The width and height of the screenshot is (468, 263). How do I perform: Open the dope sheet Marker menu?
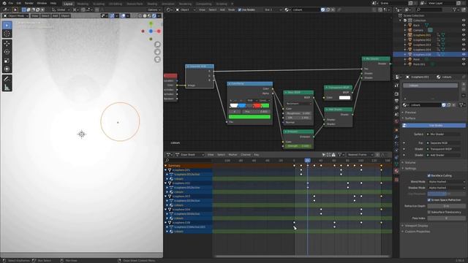pyautogui.click(x=233, y=154)
